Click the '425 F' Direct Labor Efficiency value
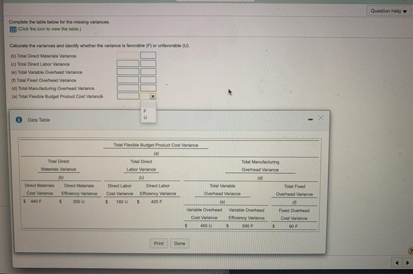This screenshot has height=274, width=413. pyautogui.click(x=156, y=202)
